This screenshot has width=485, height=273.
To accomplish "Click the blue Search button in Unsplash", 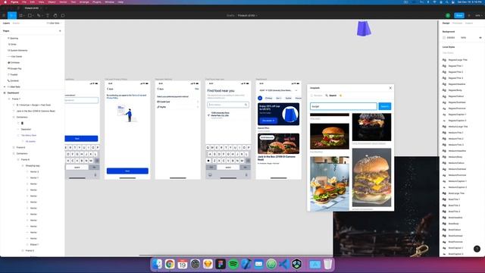I will [x=385, y=106].
